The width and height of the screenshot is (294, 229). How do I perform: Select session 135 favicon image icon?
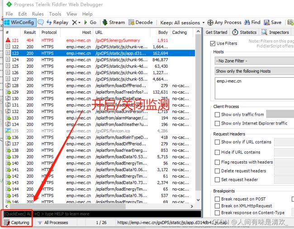pyautogui.click(x=8, y=131)
